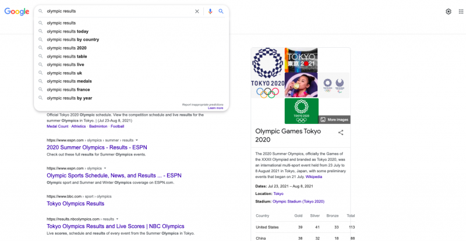This screenshot has height=241, width=466.
Task: Click the More images button
Action: pos(334,120)
